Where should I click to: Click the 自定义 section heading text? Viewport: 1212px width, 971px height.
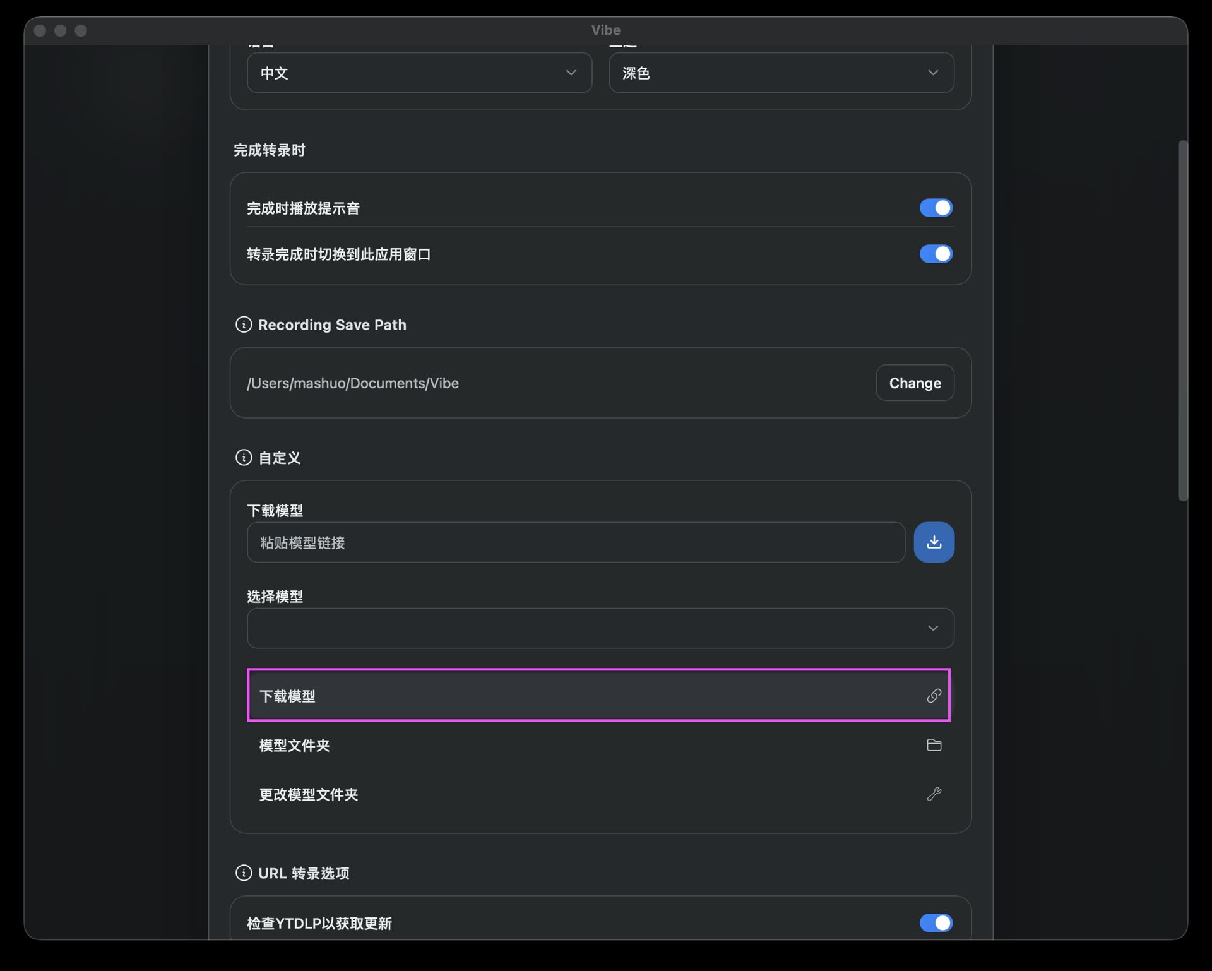tap(280, 458)
